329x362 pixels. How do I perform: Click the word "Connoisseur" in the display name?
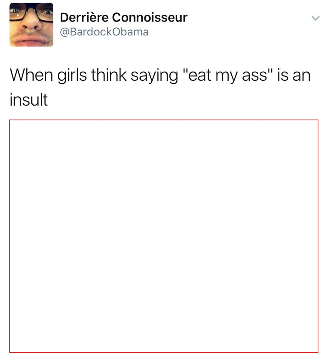(x=150, y=17)
